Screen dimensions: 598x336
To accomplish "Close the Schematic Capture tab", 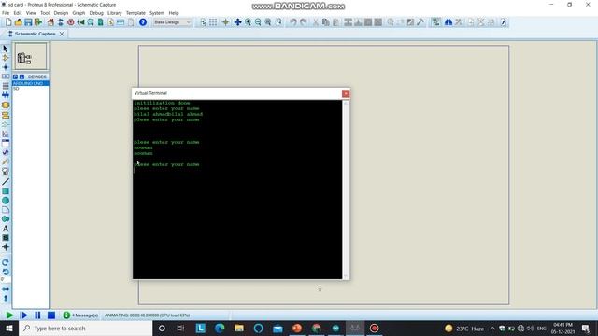I will coord(62,34).
